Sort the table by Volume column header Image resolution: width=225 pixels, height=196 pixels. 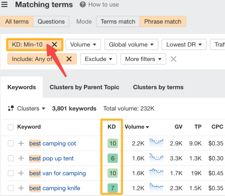point(137,127)
